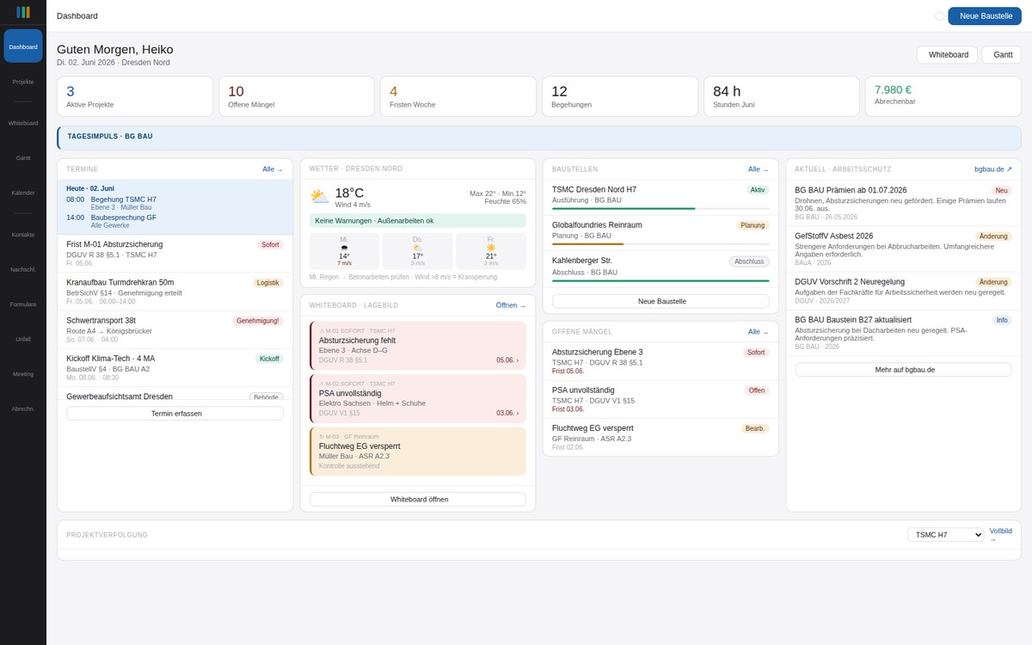Screen dimensions: 1032x645
Task: Click the Offene Mängel stat card
Action: tap(297, 96)
